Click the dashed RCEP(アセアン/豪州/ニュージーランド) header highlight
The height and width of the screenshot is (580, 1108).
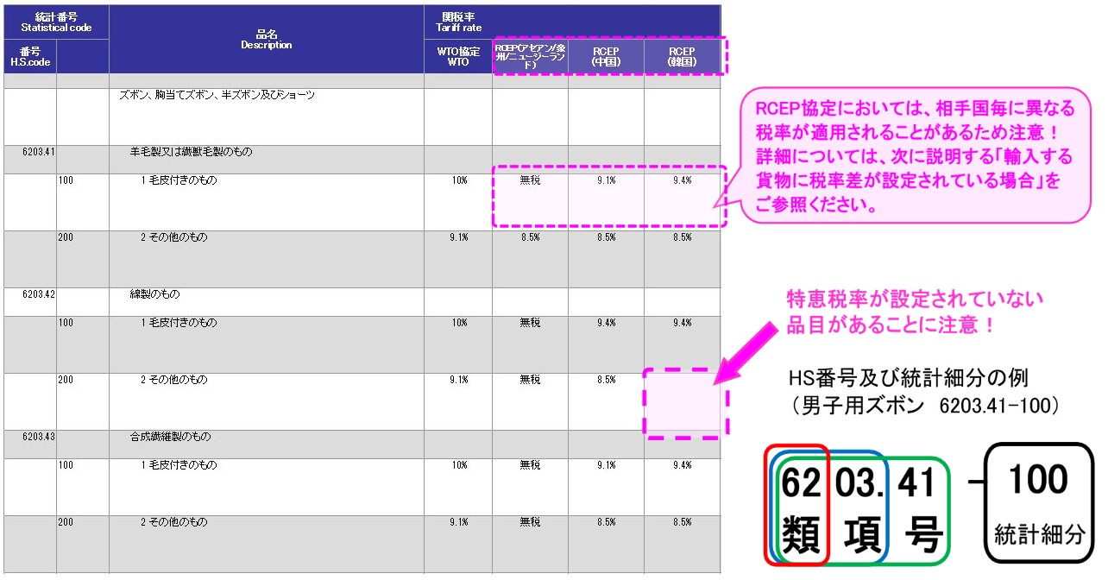531,55
